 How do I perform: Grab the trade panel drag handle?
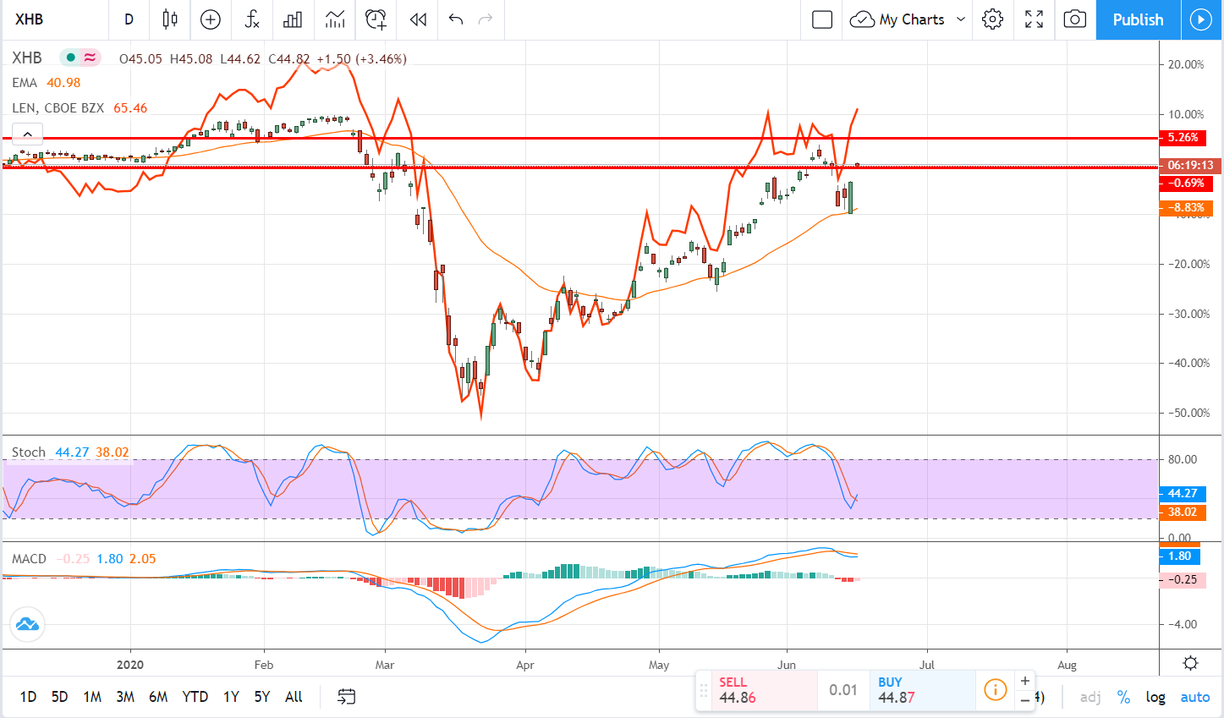pyautogui.click(x=704, y=691)
